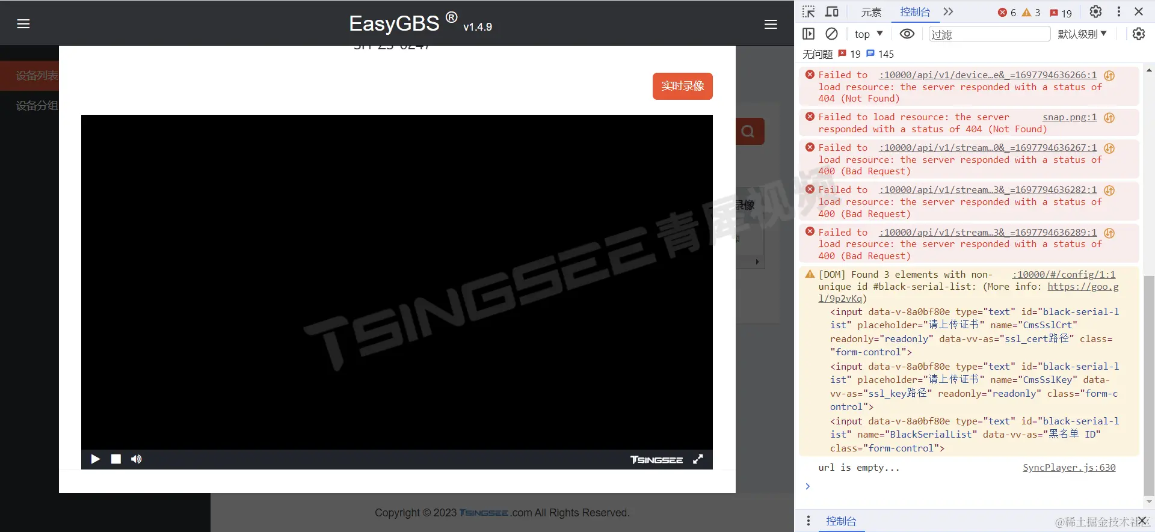
Task: Click scrollbar down arrow in console
Action: pyautogui.click(x=1150, y=502)
